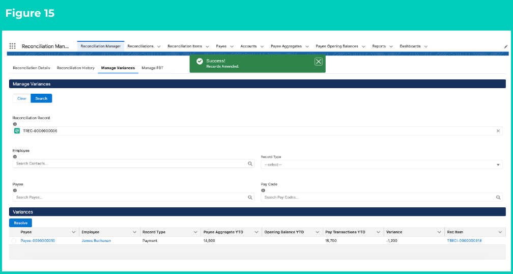Click the edit pencil icon in navigation bar

coord(505,46)
